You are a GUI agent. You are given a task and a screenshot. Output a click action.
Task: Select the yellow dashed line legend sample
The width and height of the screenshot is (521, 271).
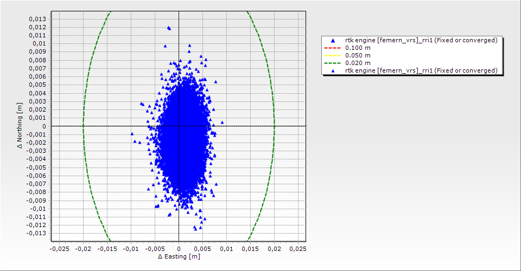(x=333, y=55)
